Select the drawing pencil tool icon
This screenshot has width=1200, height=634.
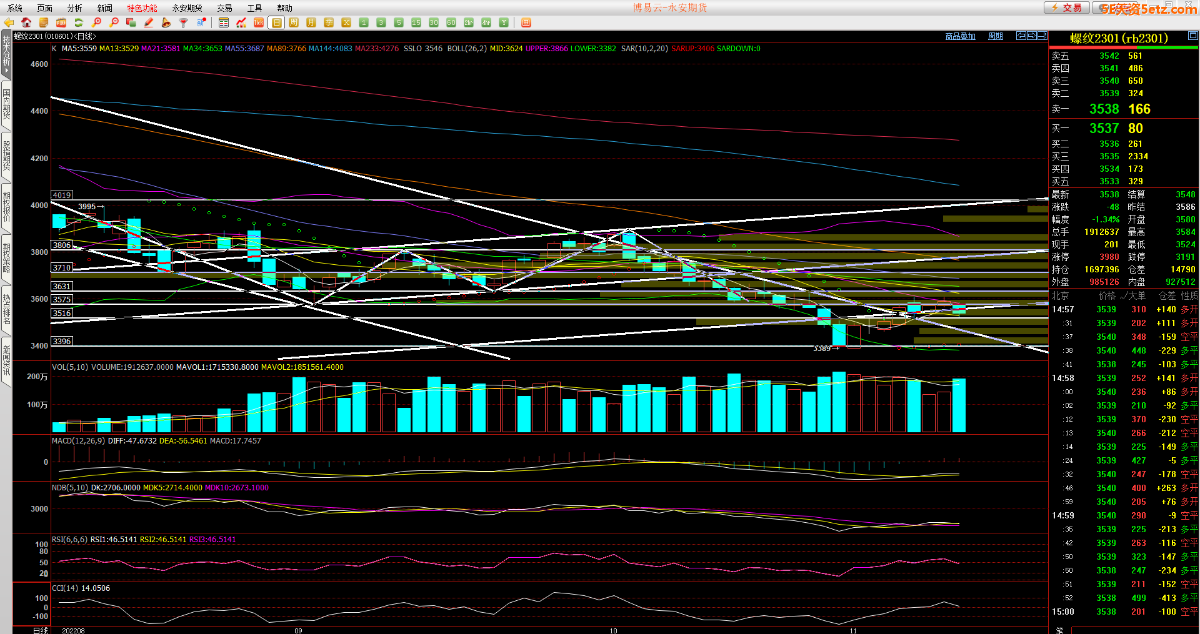(149, 22)
